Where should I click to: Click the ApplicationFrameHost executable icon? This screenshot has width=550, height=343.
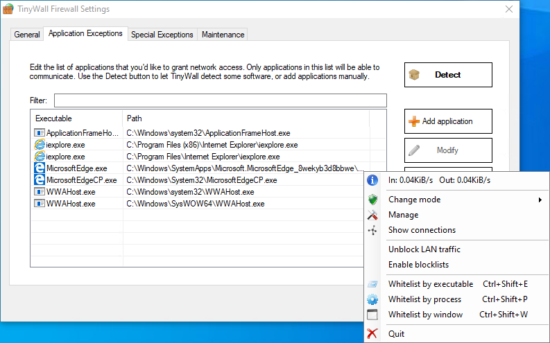(x=40, y=133)
